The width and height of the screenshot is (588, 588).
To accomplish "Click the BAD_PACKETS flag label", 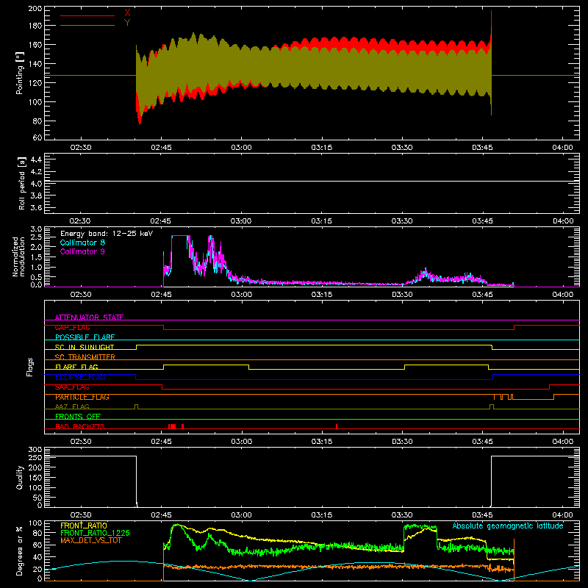I will (x=80, y=426).
